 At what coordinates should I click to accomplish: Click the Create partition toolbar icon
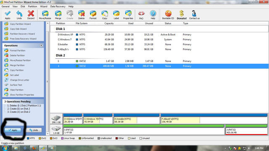click(x=70, y=15)
